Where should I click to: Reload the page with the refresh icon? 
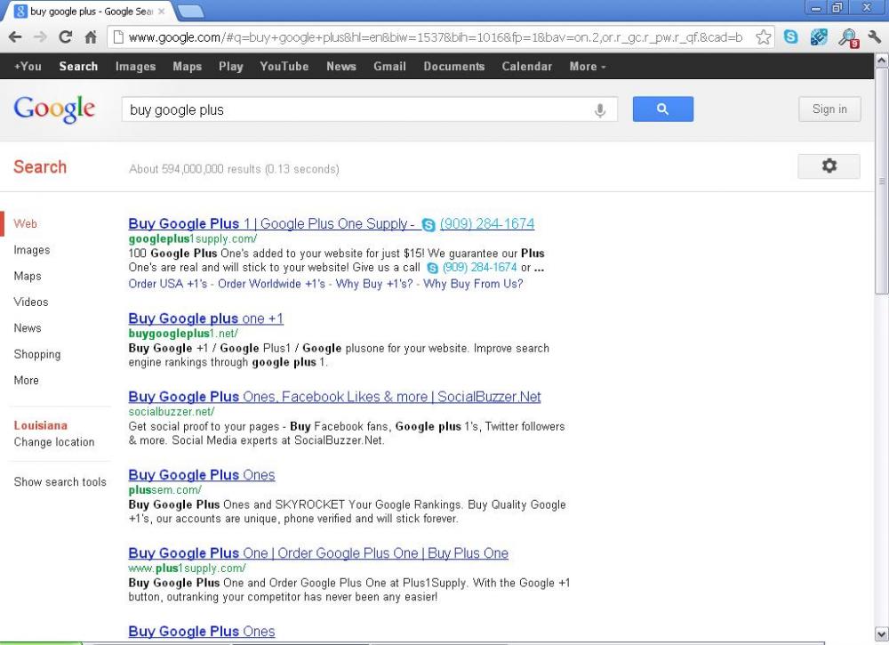tap(65, 37)
